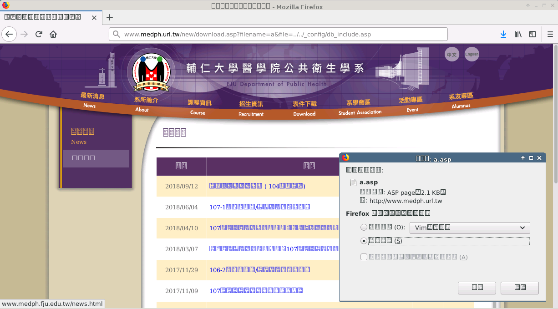The image size is (558, 309).
Task: Open a new tab with plus button
Action: tap(109, 17)
